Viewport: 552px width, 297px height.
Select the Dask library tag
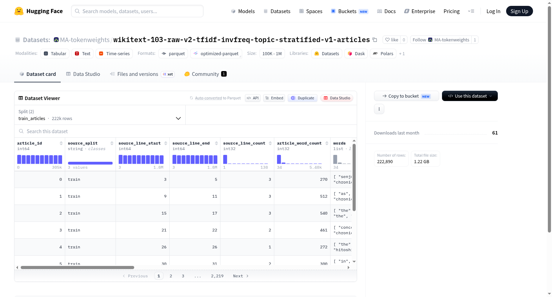356,53
